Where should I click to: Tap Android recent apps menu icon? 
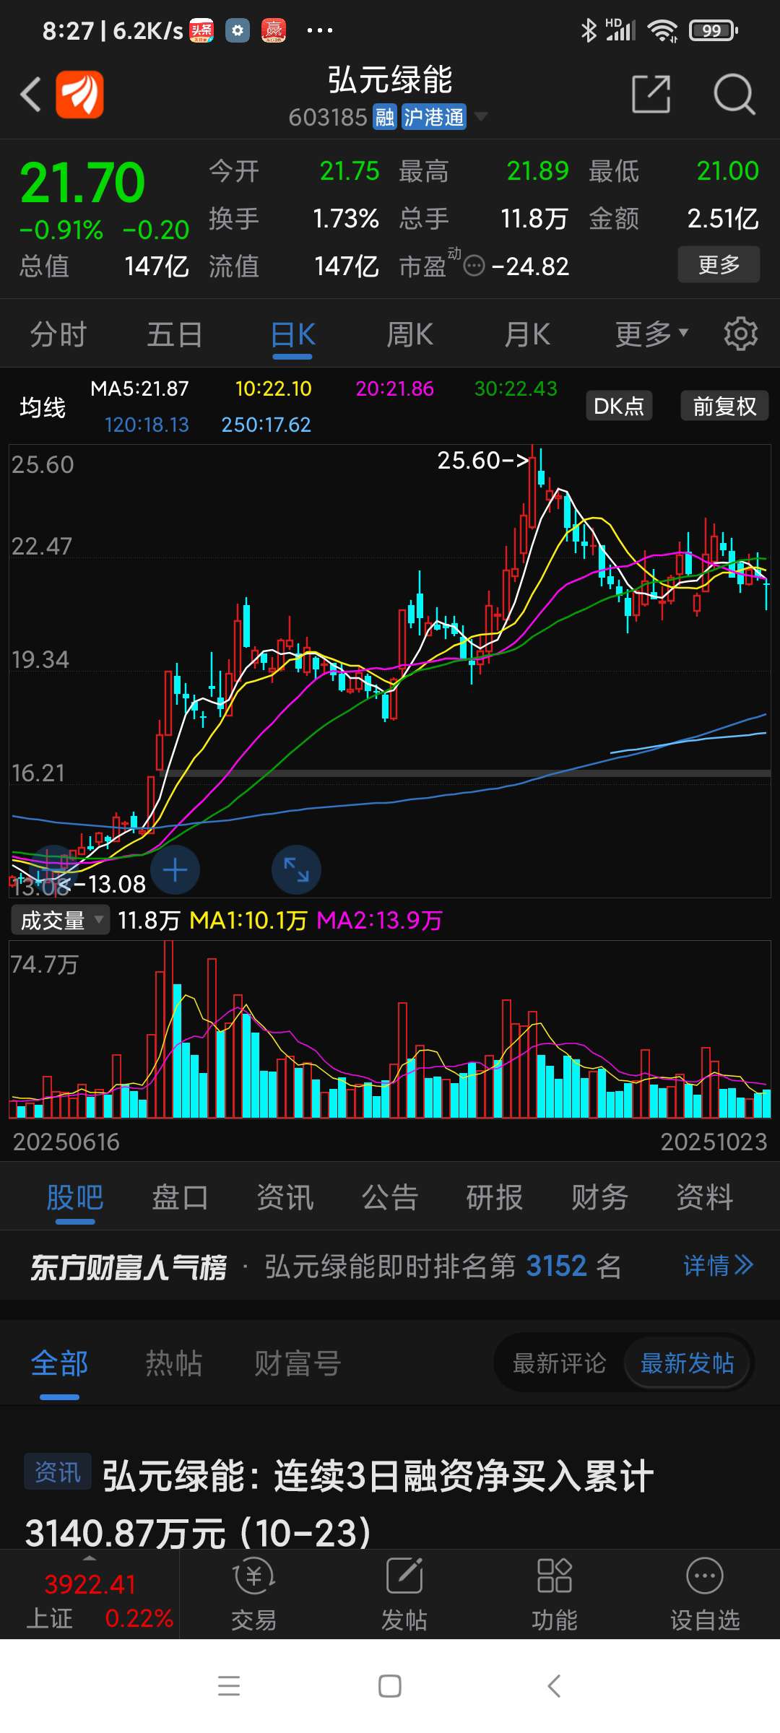pyautogui.click(x=229, y=1686)
